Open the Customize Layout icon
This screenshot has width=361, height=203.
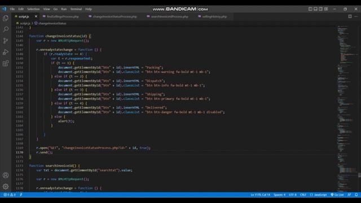(x=326, y=9)
